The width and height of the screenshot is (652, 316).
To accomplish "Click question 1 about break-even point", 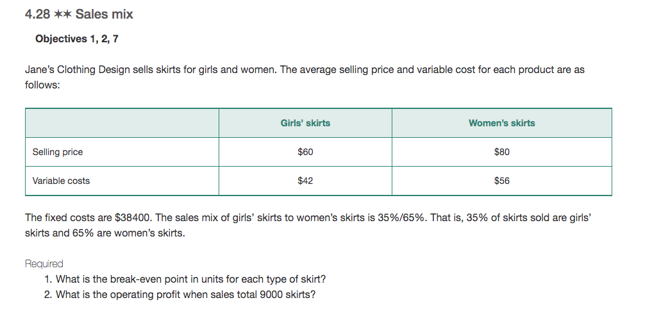I will (185, 279).
